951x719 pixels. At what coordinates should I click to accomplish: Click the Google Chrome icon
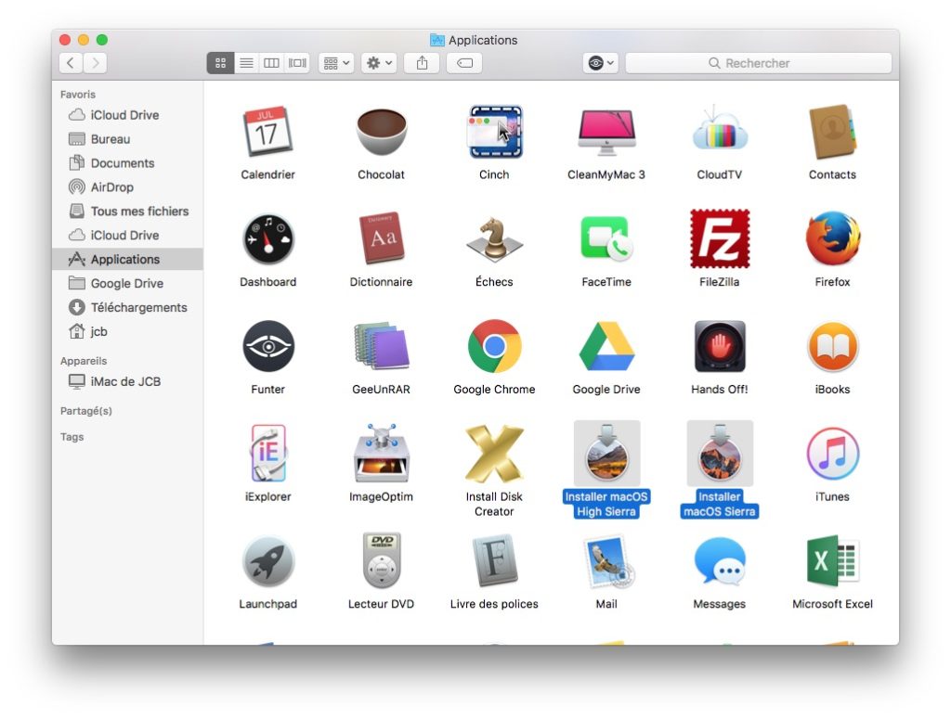tap(494, 346)
